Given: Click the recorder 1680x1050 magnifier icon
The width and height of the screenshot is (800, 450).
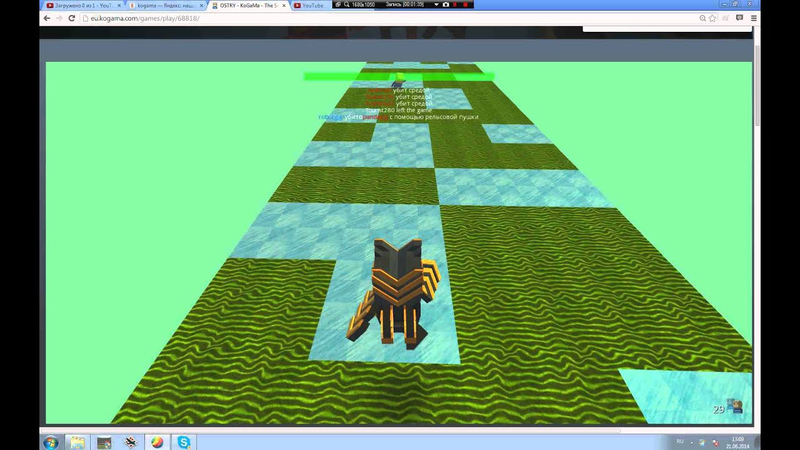Looking at the screenshot, I should point(347,4).
